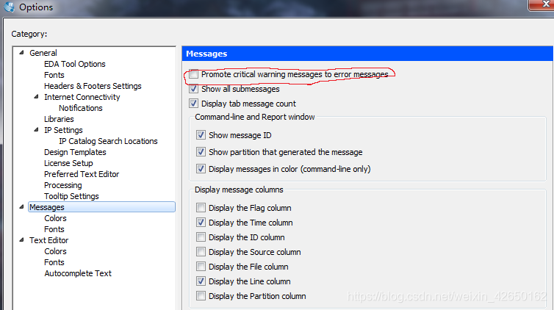This screenshot has width=554, height=310.
Task: Check Display the File column
Action: click(x=201, y=267)
